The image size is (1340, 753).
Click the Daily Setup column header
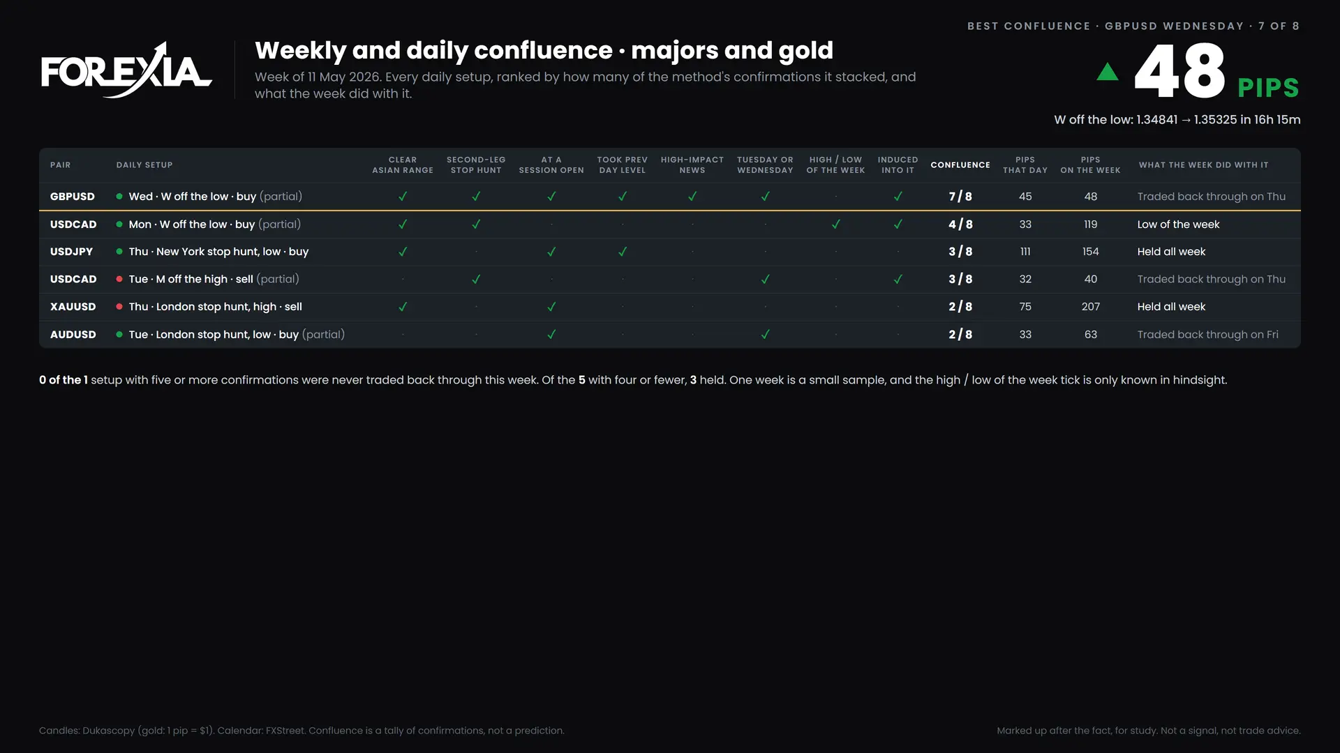pyautogui.click(x=144, y=165)
